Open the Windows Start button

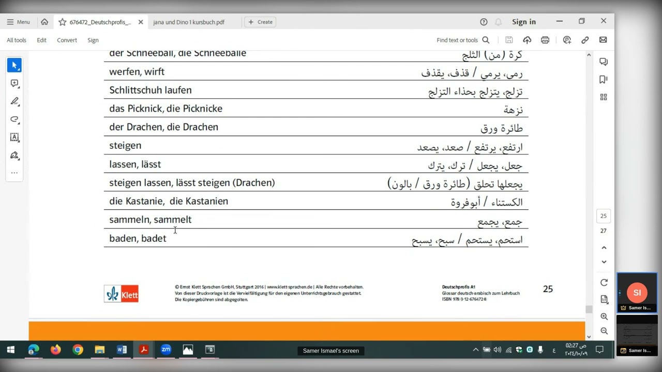(x=11, y=350)
